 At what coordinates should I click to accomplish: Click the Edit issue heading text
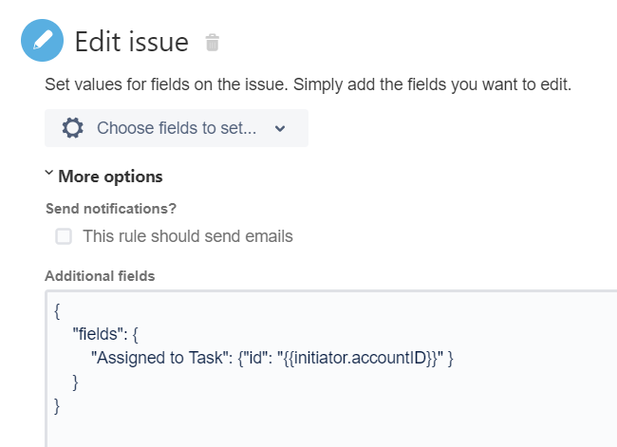(132, 42)
